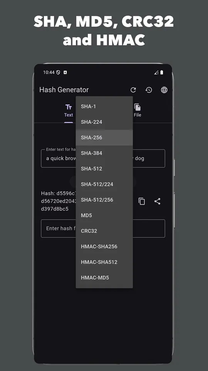Click the 'Enter hash' comparison field
This screenshot has height=371, width=208.
(103, 228)
